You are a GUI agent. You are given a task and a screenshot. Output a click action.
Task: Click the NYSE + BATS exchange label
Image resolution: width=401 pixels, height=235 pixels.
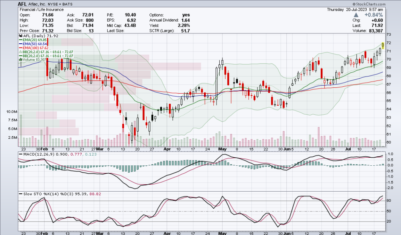pyautogui.click(x=60, y=4)
